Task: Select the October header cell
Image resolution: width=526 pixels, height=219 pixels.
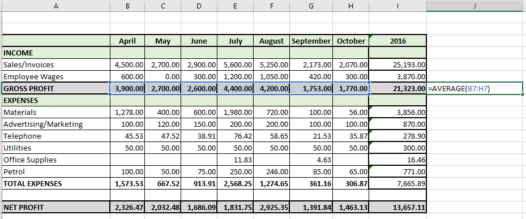Action: point(351,41)
